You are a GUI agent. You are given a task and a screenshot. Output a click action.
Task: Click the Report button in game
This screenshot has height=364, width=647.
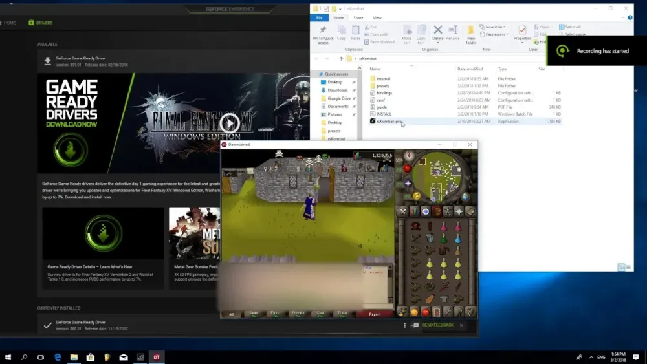375,314
